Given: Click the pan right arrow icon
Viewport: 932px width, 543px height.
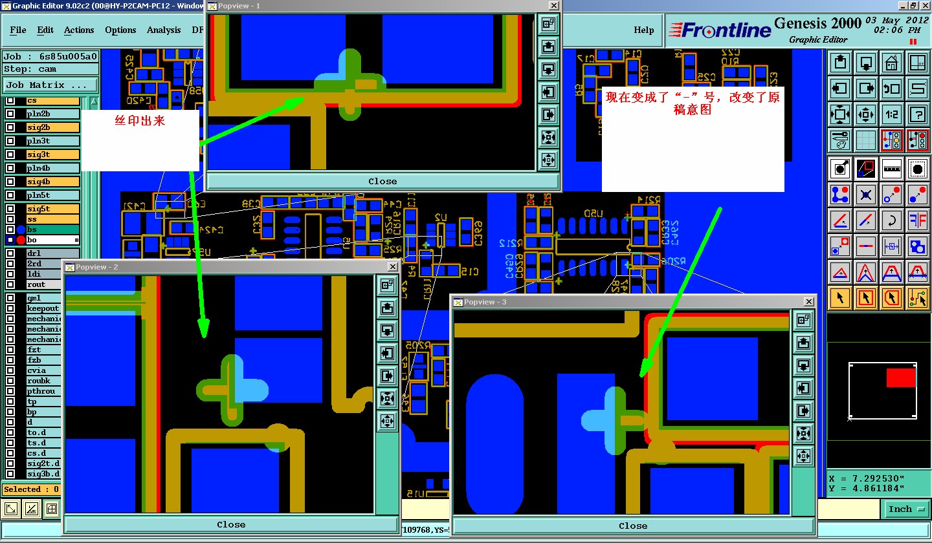Looking at the screenshot, I should 866,89.
